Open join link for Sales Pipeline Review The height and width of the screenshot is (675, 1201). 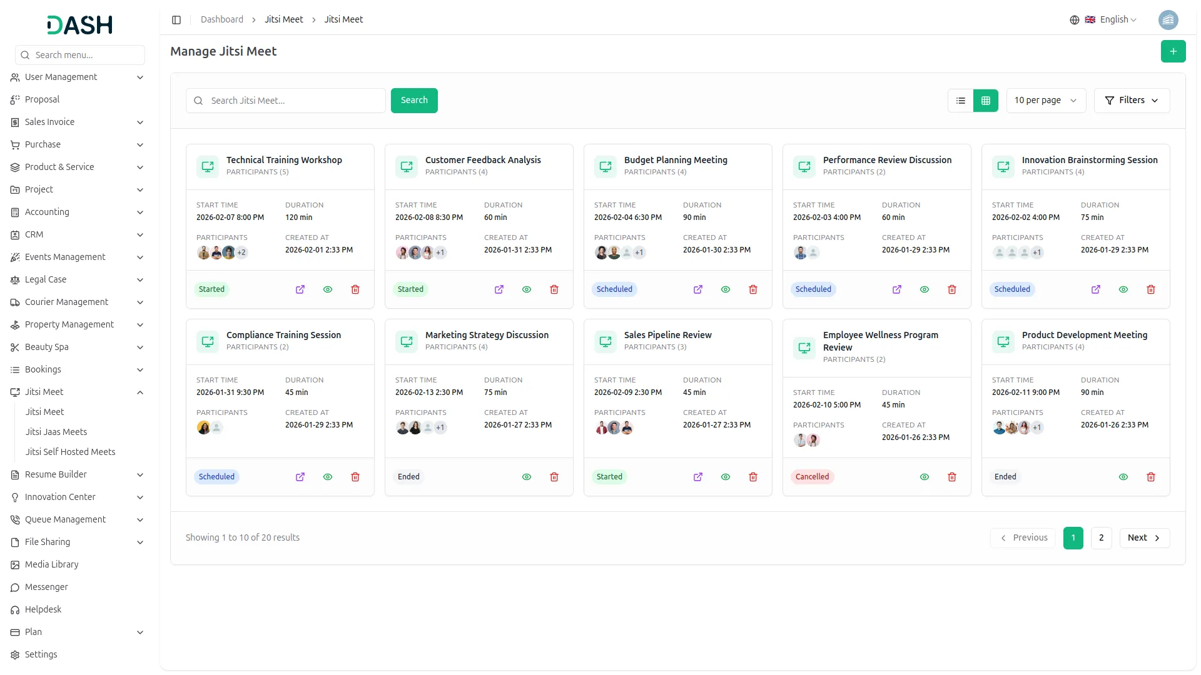pyautogui.click(x=698, y=477)
